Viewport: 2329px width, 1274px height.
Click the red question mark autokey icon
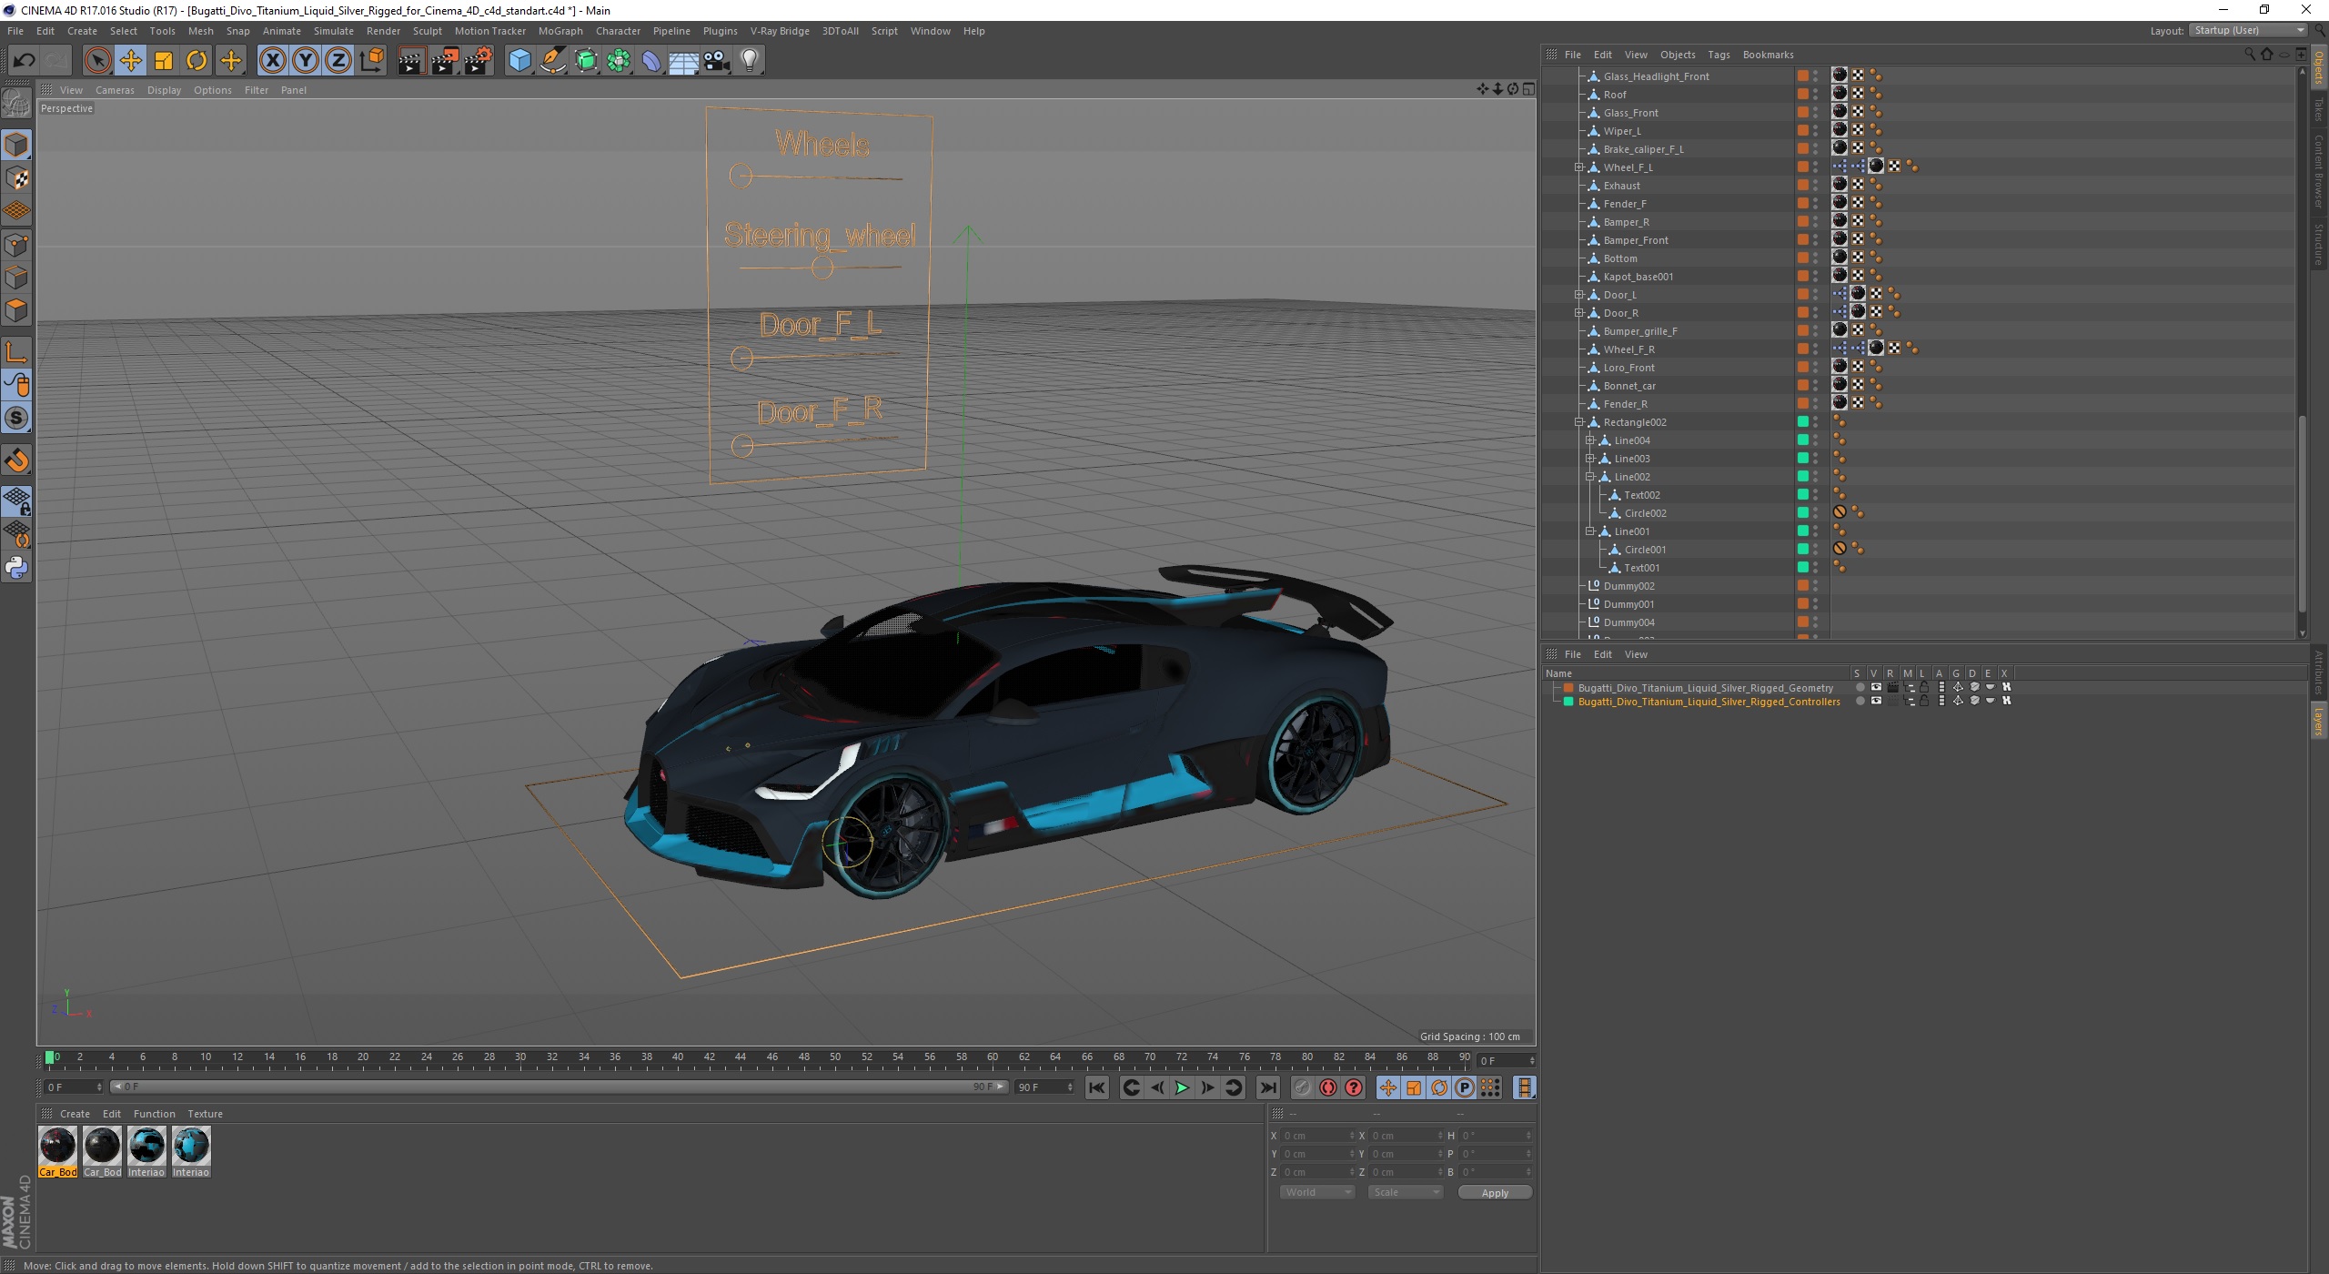tap(1354, 1087)
